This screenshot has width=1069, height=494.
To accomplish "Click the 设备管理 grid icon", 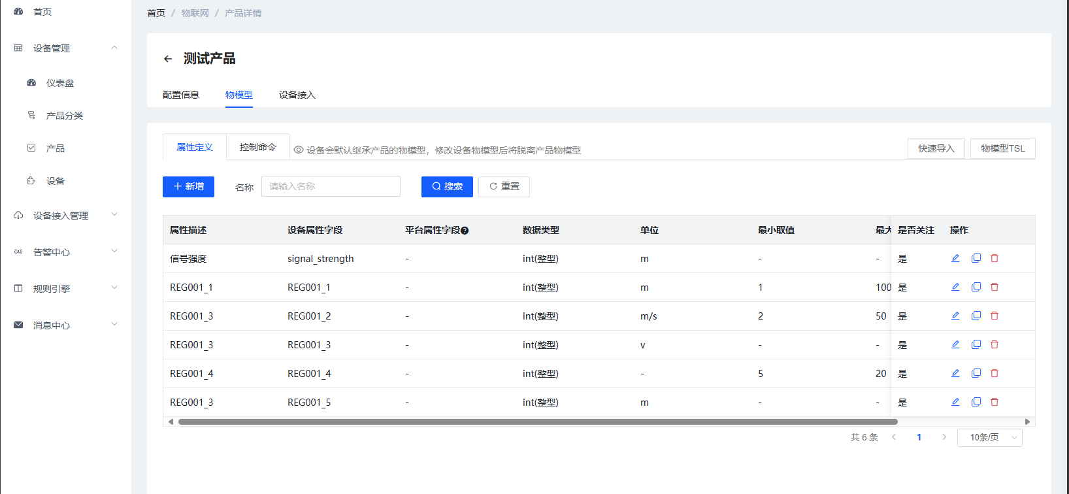I will pos(18,48).
